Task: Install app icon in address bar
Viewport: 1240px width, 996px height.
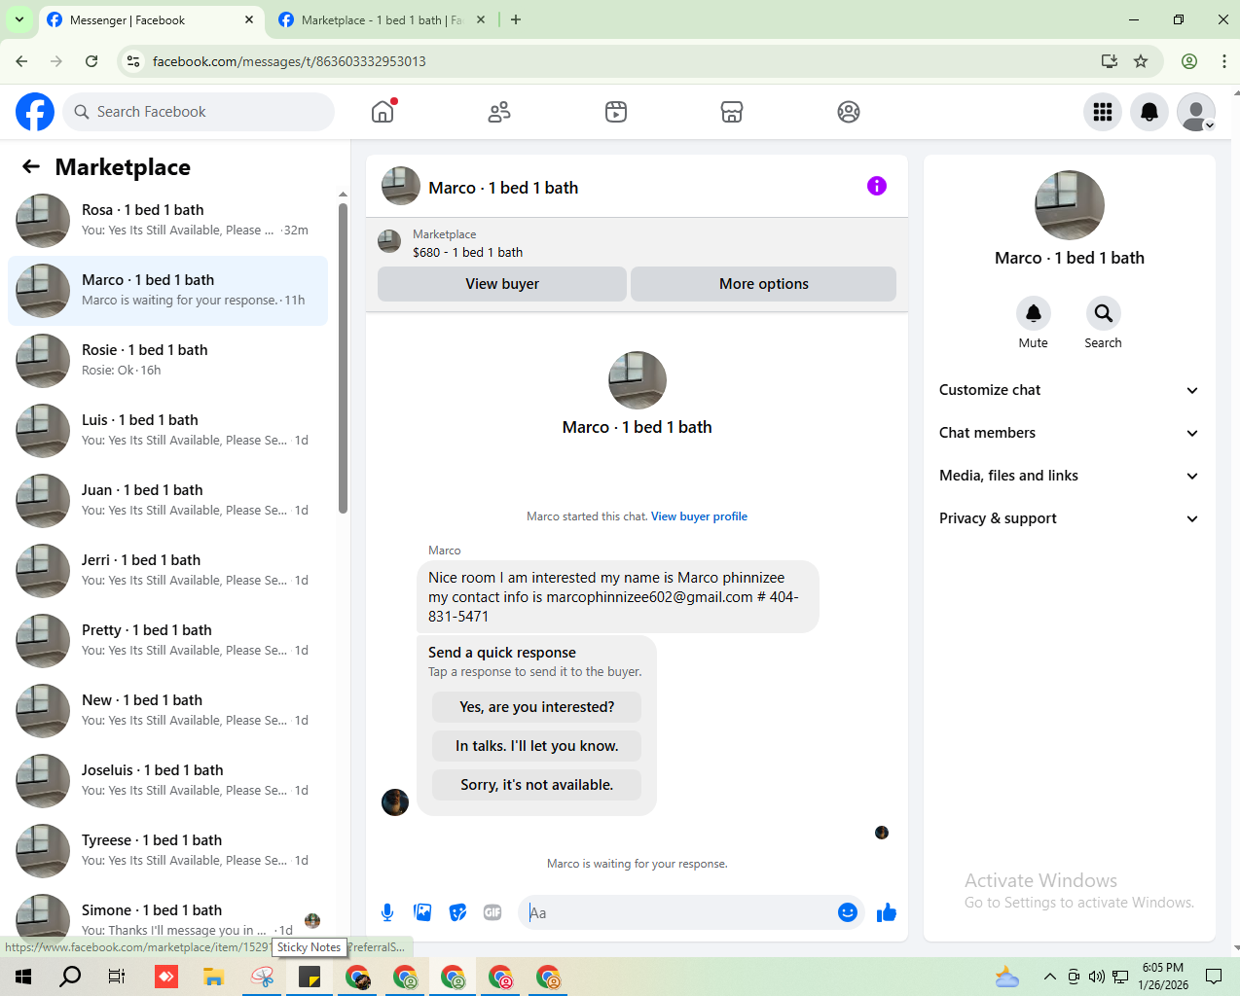Action: coord(1110,61)
